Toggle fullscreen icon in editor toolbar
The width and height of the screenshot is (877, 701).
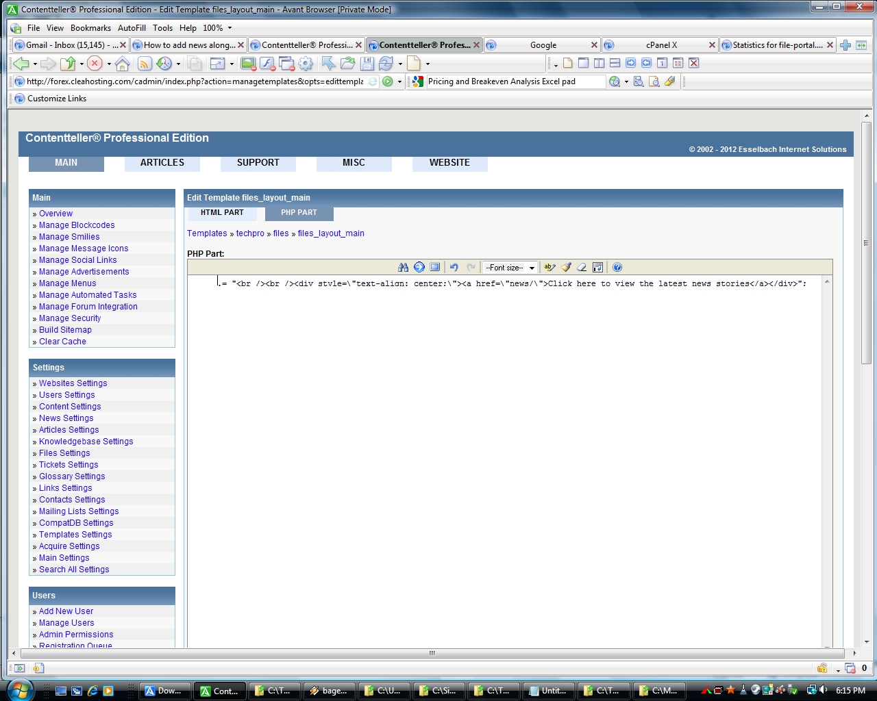click(434, 267)
